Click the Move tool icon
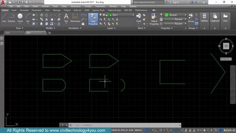The width and height of the screenshot is (236, 133). coord(42,15)
